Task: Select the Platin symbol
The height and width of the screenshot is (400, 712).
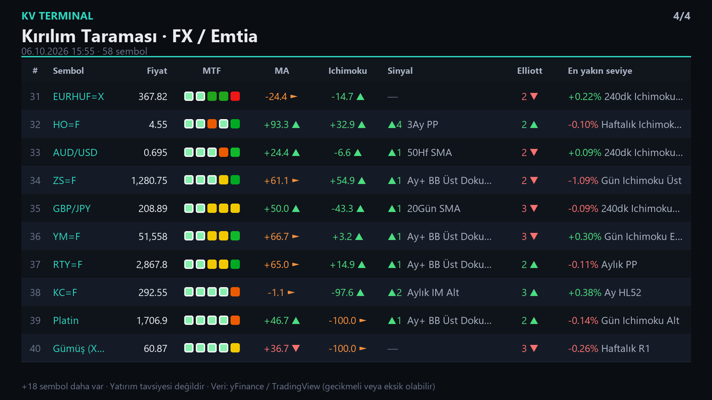Action: click(x=66, y=321)
